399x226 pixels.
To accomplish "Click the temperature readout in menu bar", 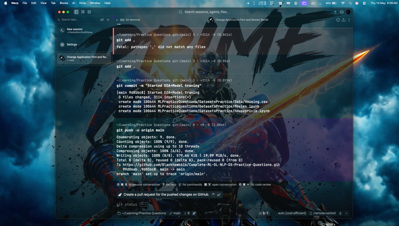I will pyautogui.click(x=272, y=3).
